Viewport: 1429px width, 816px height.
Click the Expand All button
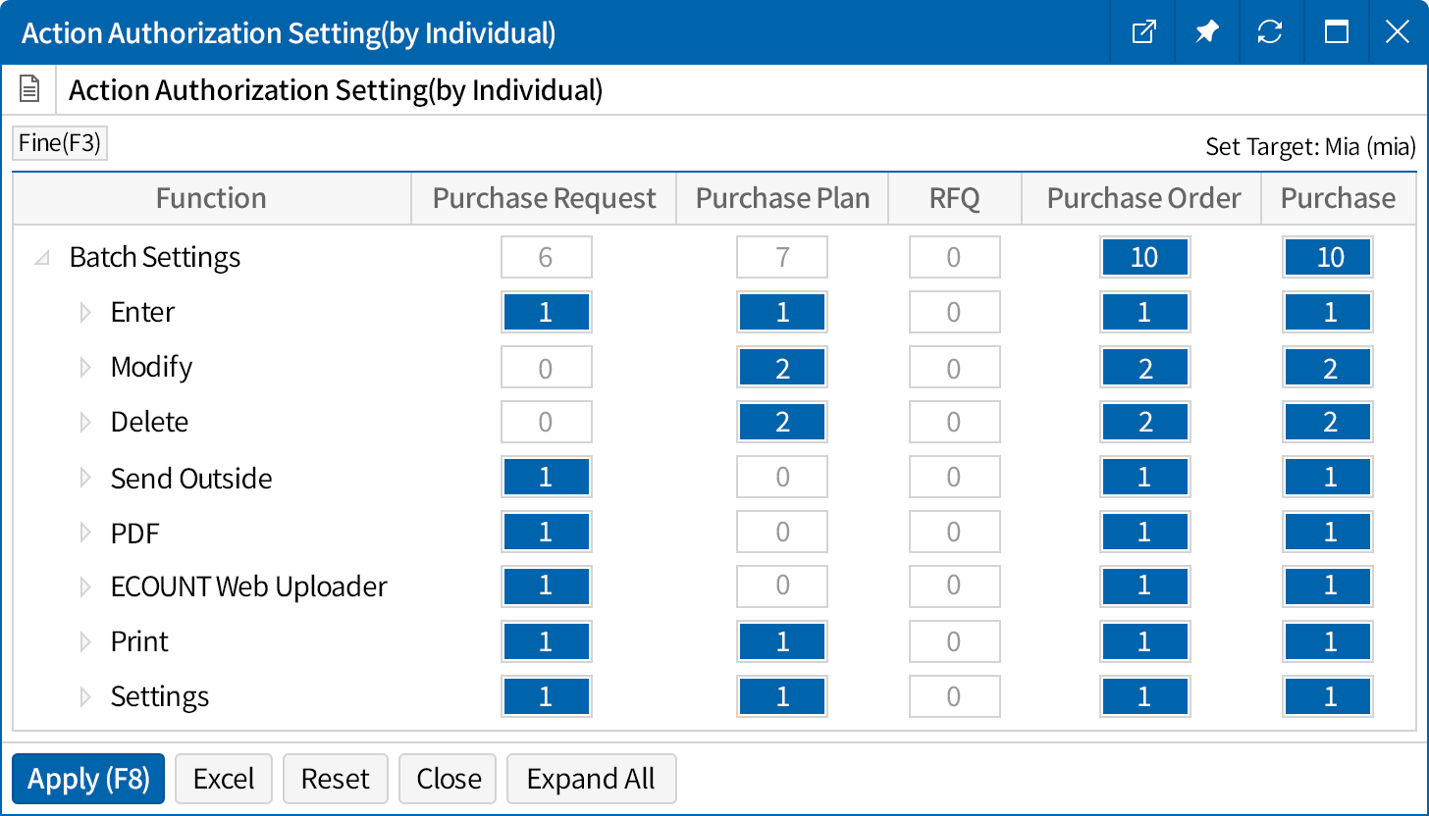point(591,779)
